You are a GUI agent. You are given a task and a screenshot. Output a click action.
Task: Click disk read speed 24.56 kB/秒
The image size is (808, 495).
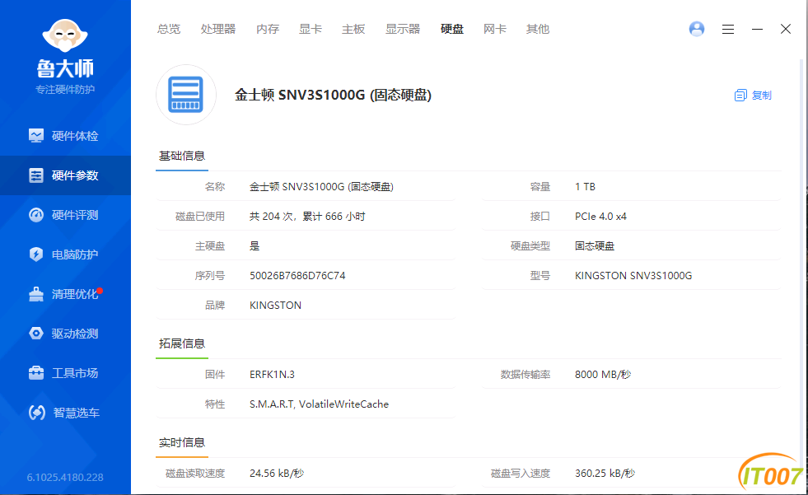pos(277,474)
